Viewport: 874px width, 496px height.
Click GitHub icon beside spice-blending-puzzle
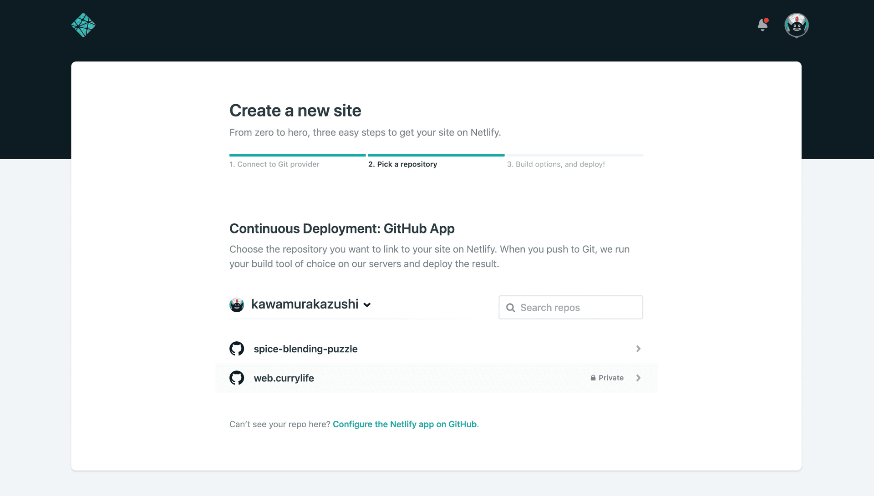tap(237, 349)
